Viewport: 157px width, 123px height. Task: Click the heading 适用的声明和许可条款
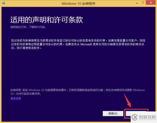coord(47,20)
